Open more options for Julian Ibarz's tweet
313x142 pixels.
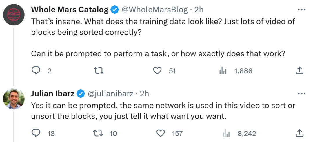click(x=302, y=94)
